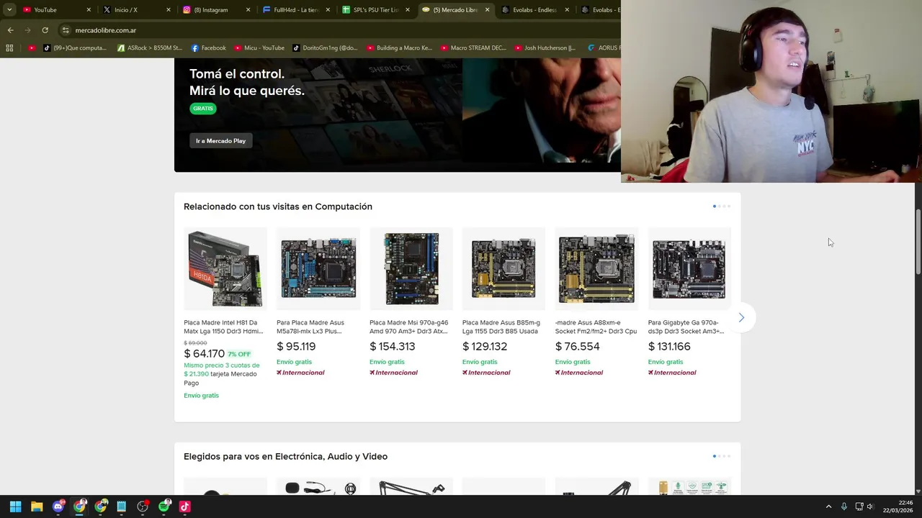Open the first YouTube bookmark icon
This screenshot has height=518, width=922.
coord(32,48)
